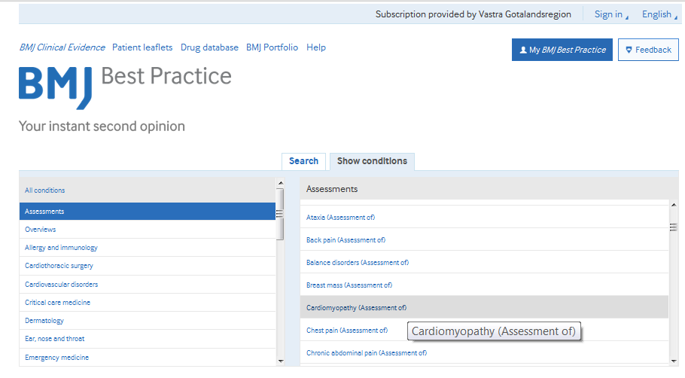Select Emergency medicine category

tap(148, 357)
